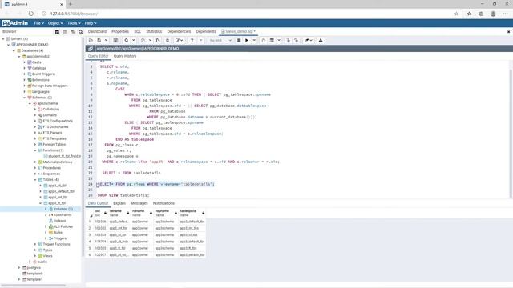Image resolution: width=513 pixels, height=288 pixels.
Task: Open the Find options dropdown arrow
Action: coord(134,40)
